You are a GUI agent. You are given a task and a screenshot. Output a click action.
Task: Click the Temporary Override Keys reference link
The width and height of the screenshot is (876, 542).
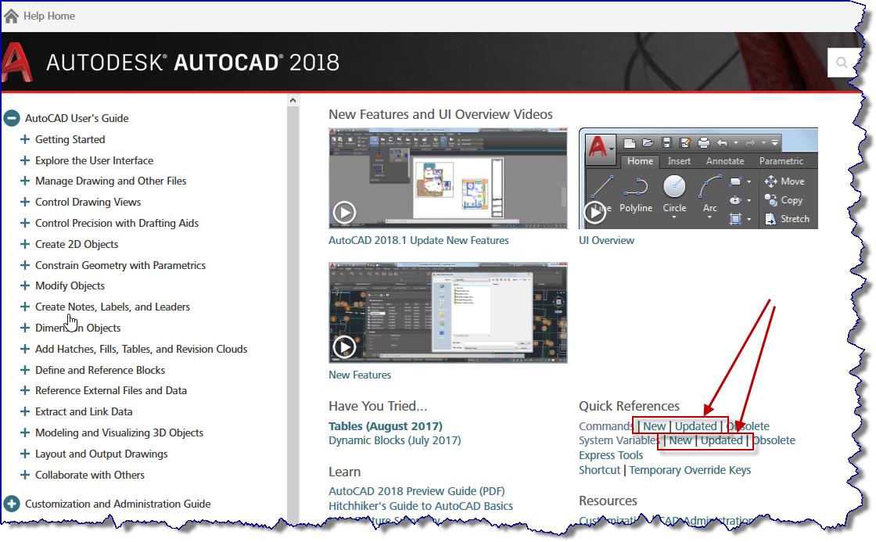coord(690,469)
